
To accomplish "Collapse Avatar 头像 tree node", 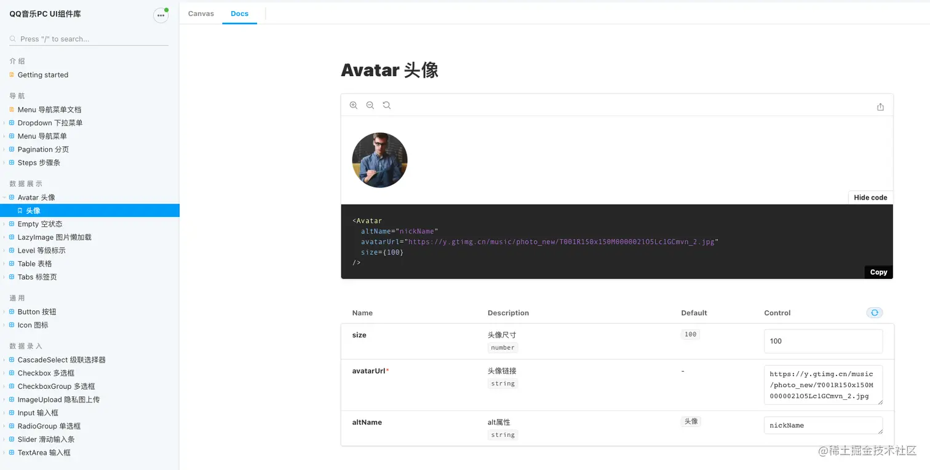I will (x=36, y=198).
